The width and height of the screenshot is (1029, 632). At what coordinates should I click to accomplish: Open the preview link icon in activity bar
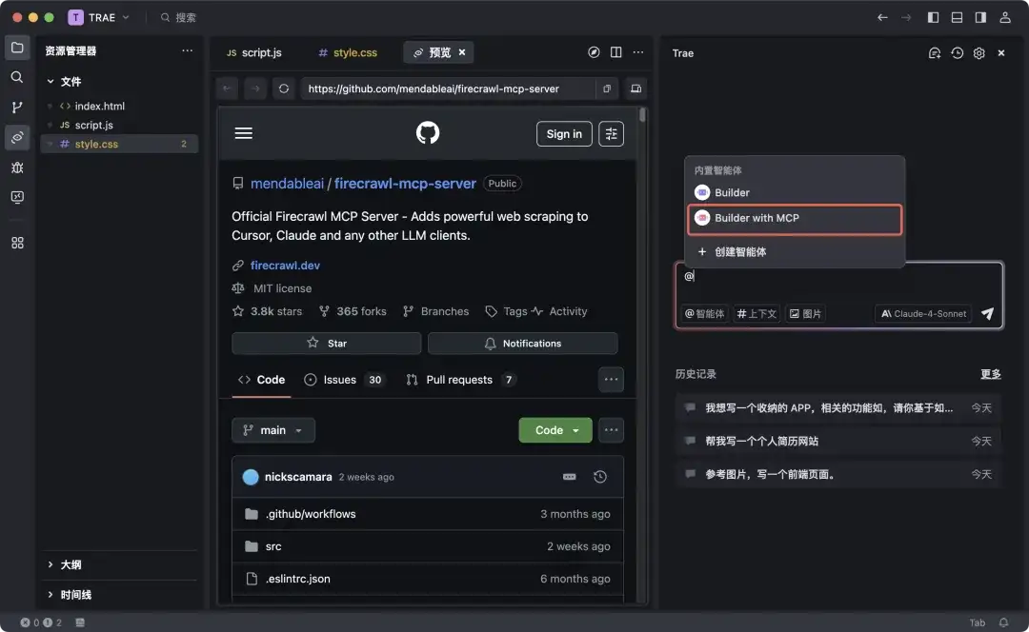[17, 137]
